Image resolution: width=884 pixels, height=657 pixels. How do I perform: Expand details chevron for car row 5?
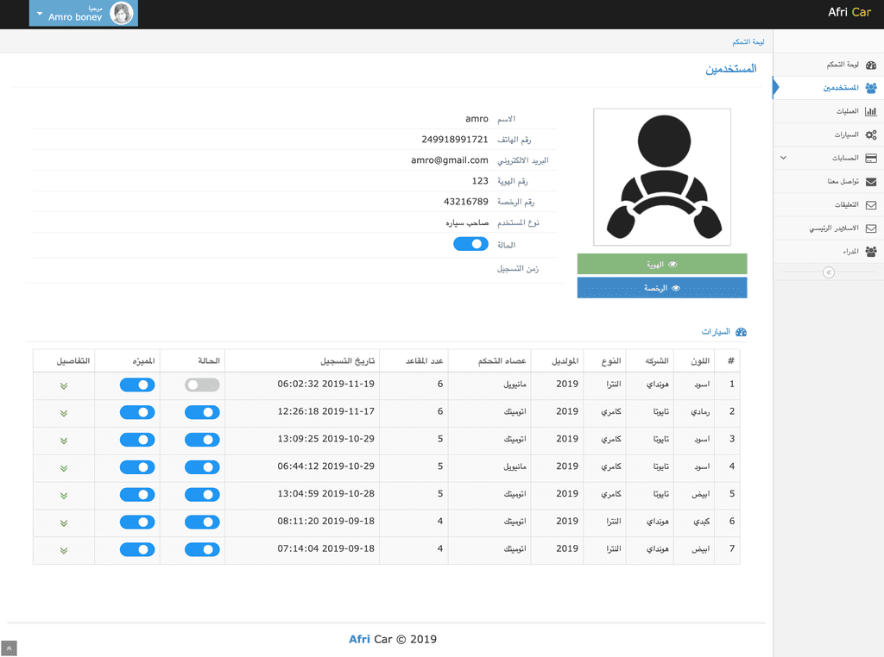[x=64, y=496]
